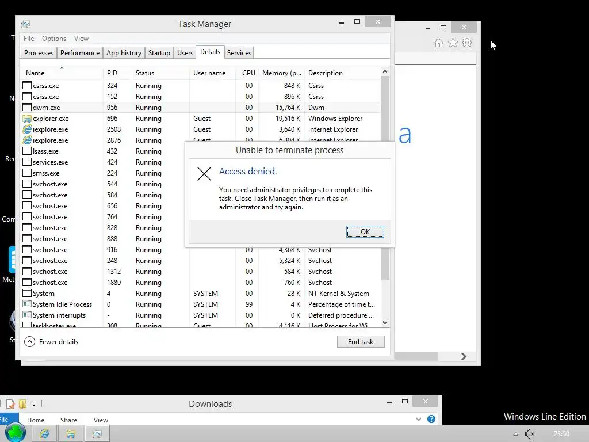Switch to the Users tab

pos(185,52)
